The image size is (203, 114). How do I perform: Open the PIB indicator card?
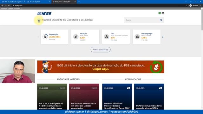click(116, 37)
